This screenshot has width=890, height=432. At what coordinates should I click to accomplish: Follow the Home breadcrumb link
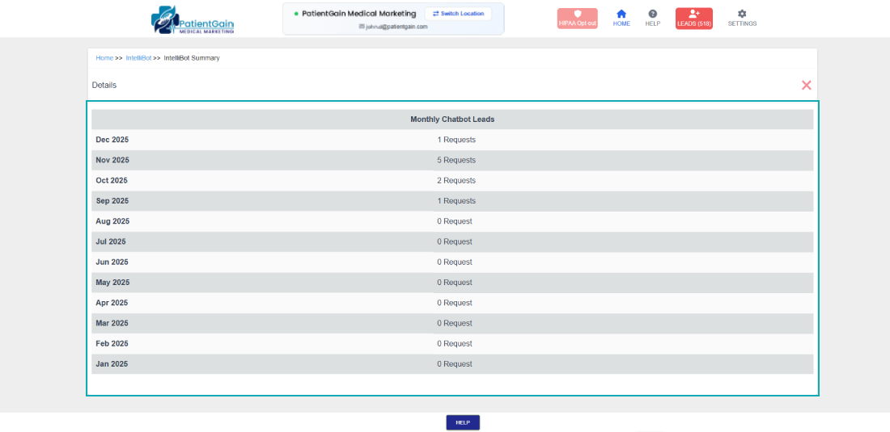pos(104,58)
